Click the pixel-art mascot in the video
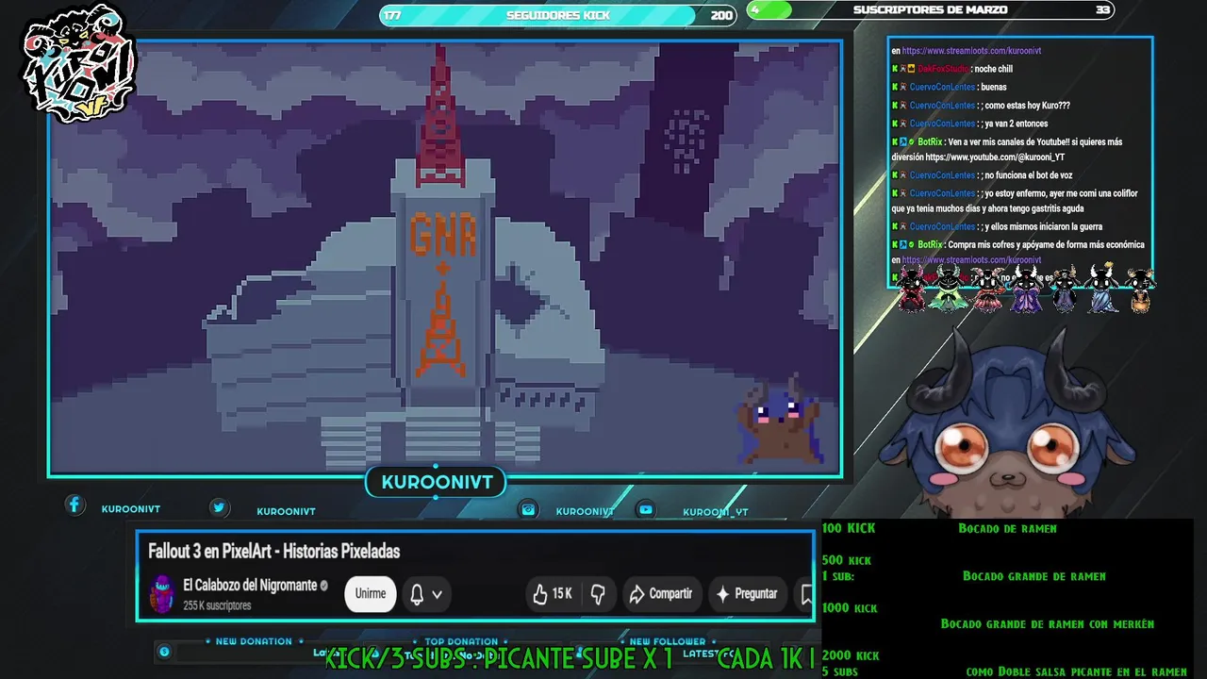The height and width of the screenshot is (679, 1207). pyautogui.click(x=779, y=419)
